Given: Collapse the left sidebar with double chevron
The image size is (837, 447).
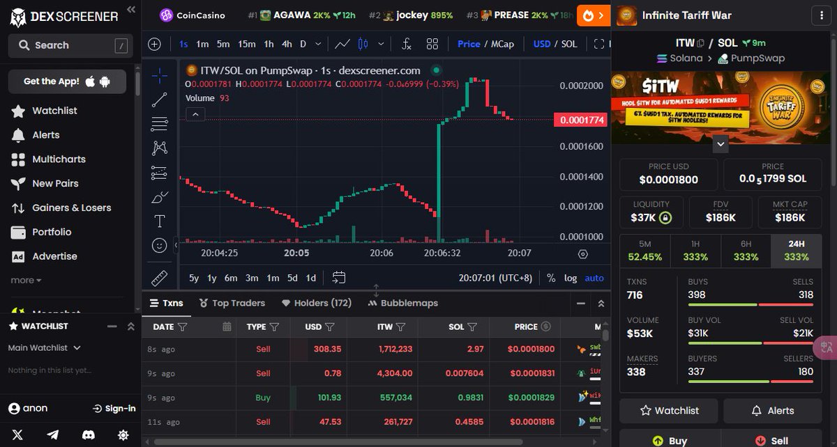Looking at the screenshot, I should point(131,10).
